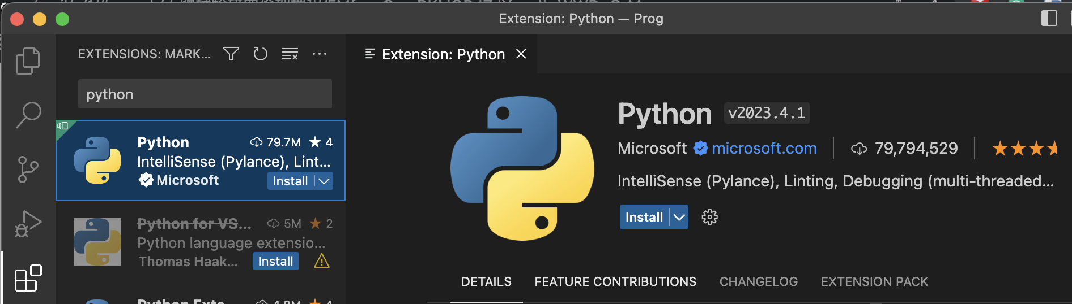The width and height of the screenshot is (1072, 304).
Task: Expand Install dropdown arrow in Python details
Action: pyautogui.click(x=679, y=218)
